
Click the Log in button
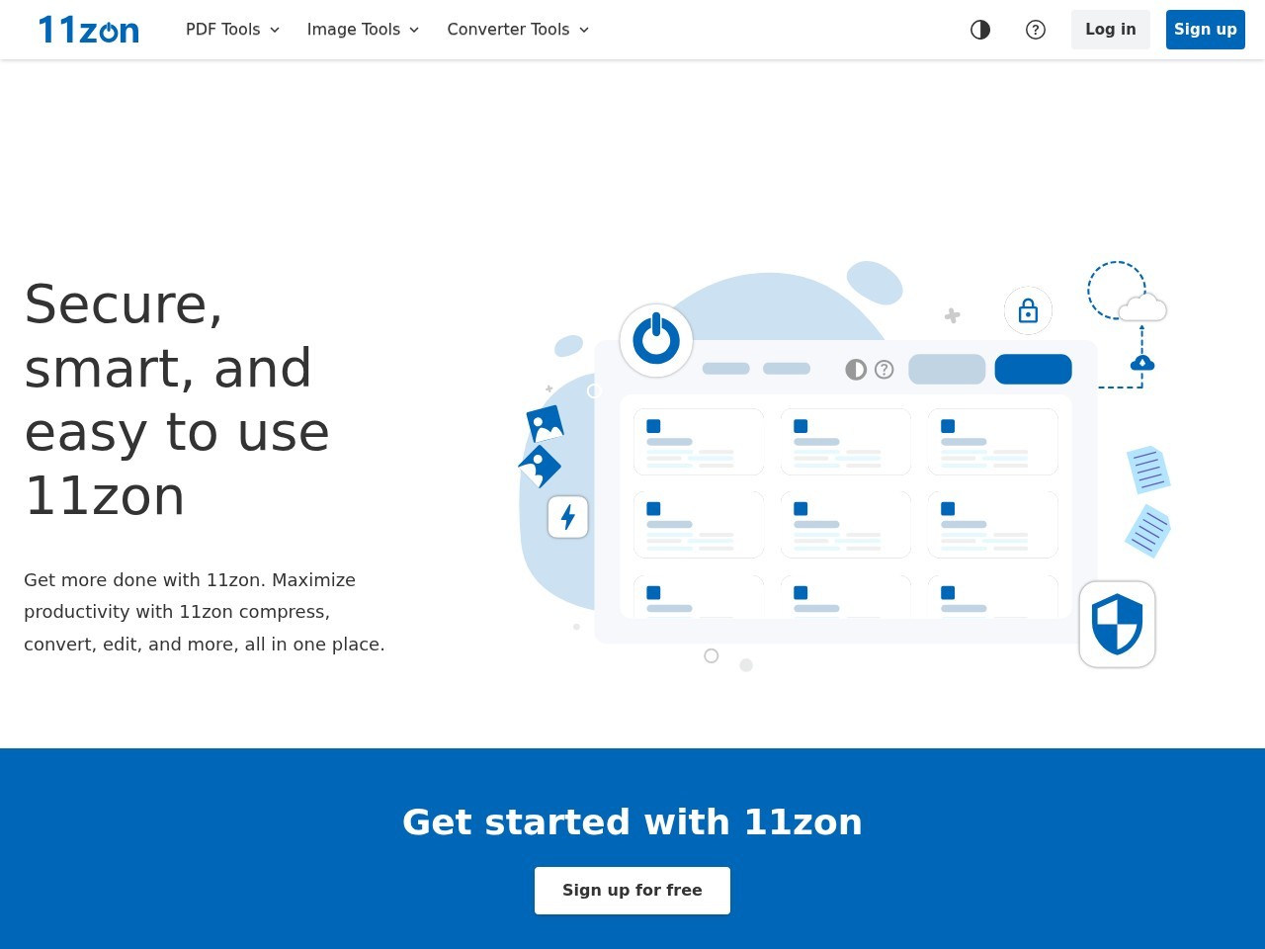[1111, 30]
